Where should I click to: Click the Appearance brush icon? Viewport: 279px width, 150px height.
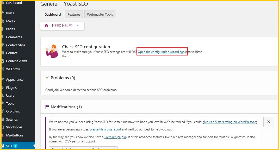[x=3, y=79]
